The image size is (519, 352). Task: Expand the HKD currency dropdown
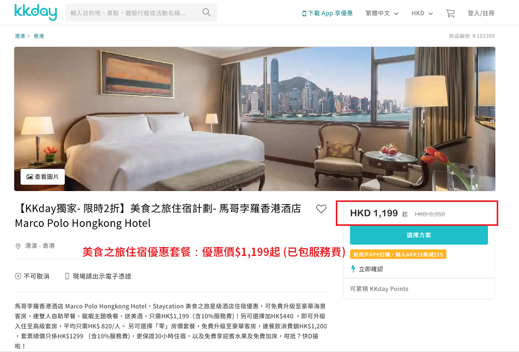(422, 13)
